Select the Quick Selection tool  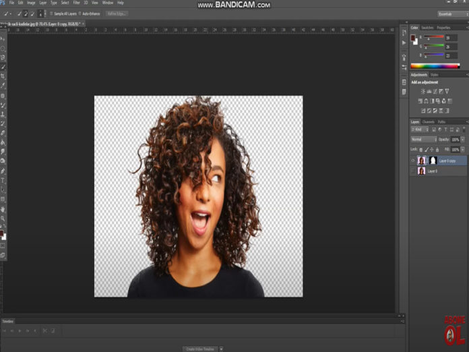tap(3, 67)
